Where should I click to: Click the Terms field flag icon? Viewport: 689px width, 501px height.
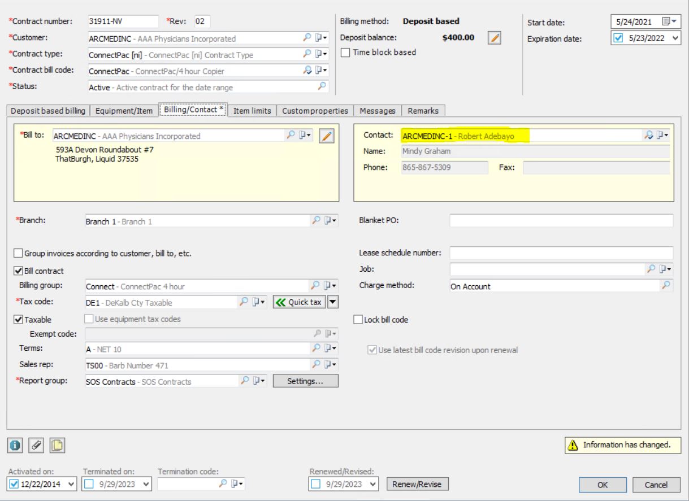331,348
